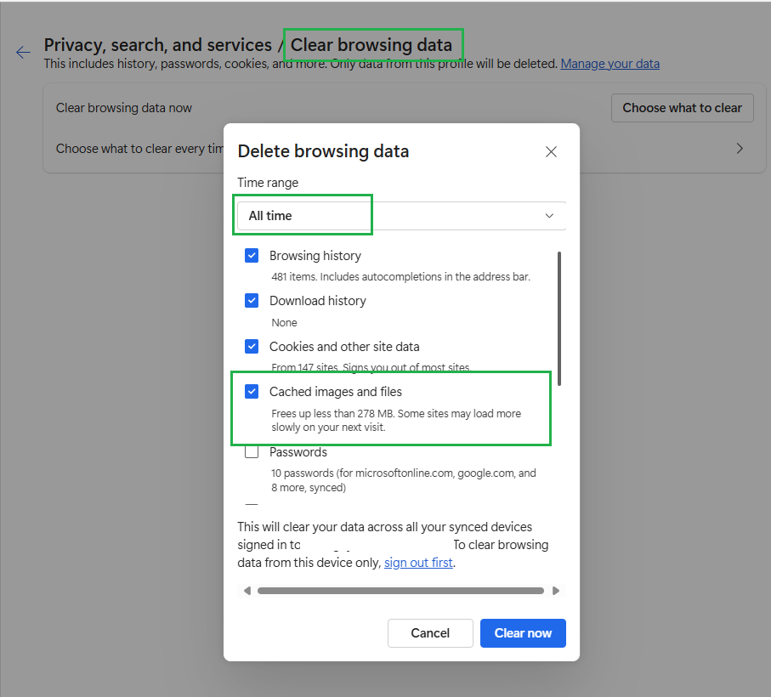Click the horizontal scrollbar thumb in dialog
This screenshot has height=697, width=771.
click(x=400, y=591)
